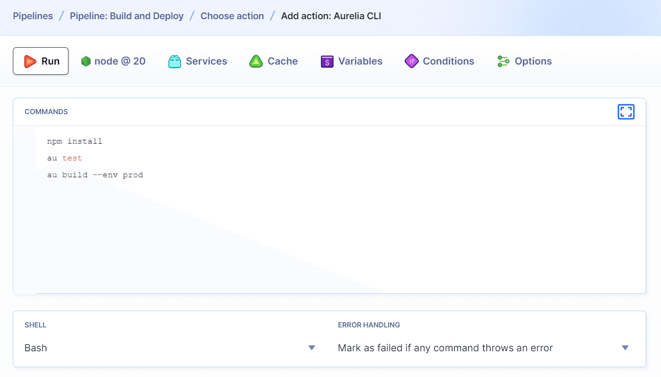Click the 'npm install' command line
Screen dimensions: 661x377
pos(74,141)
